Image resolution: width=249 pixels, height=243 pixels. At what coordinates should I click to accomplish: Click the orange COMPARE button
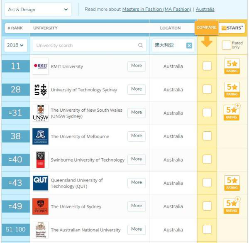pos(206,27)
